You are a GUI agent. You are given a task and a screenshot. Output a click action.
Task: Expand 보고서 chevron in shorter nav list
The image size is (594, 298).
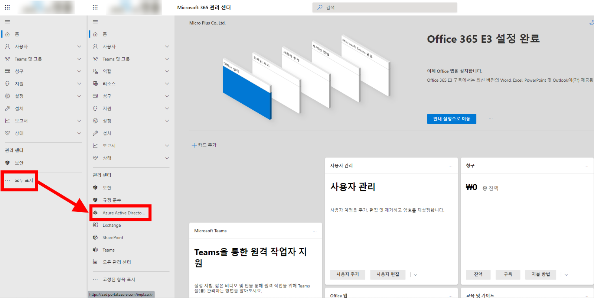(79, 121)
